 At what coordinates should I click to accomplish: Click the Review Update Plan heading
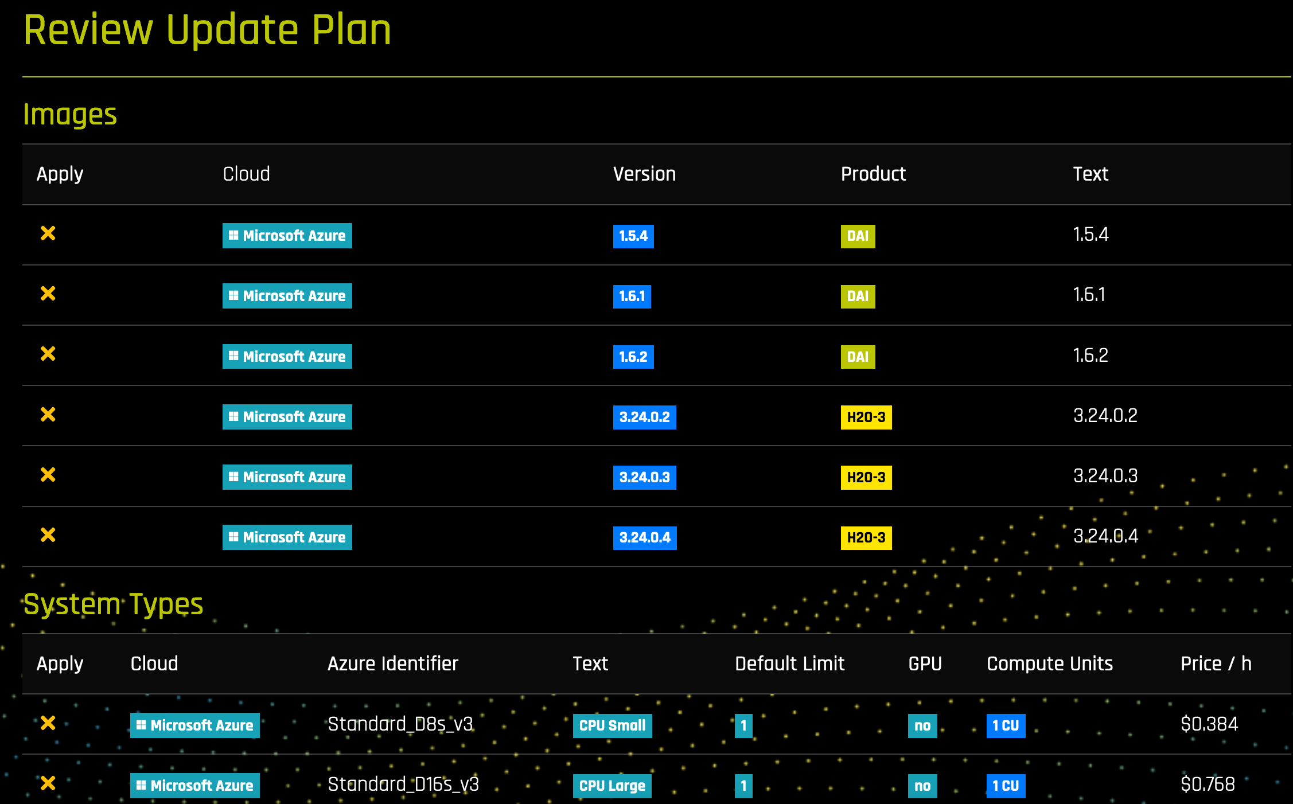point(207,30)
